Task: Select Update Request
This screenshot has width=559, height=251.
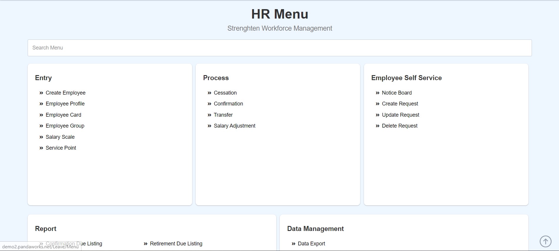Action: coord(400,115)
